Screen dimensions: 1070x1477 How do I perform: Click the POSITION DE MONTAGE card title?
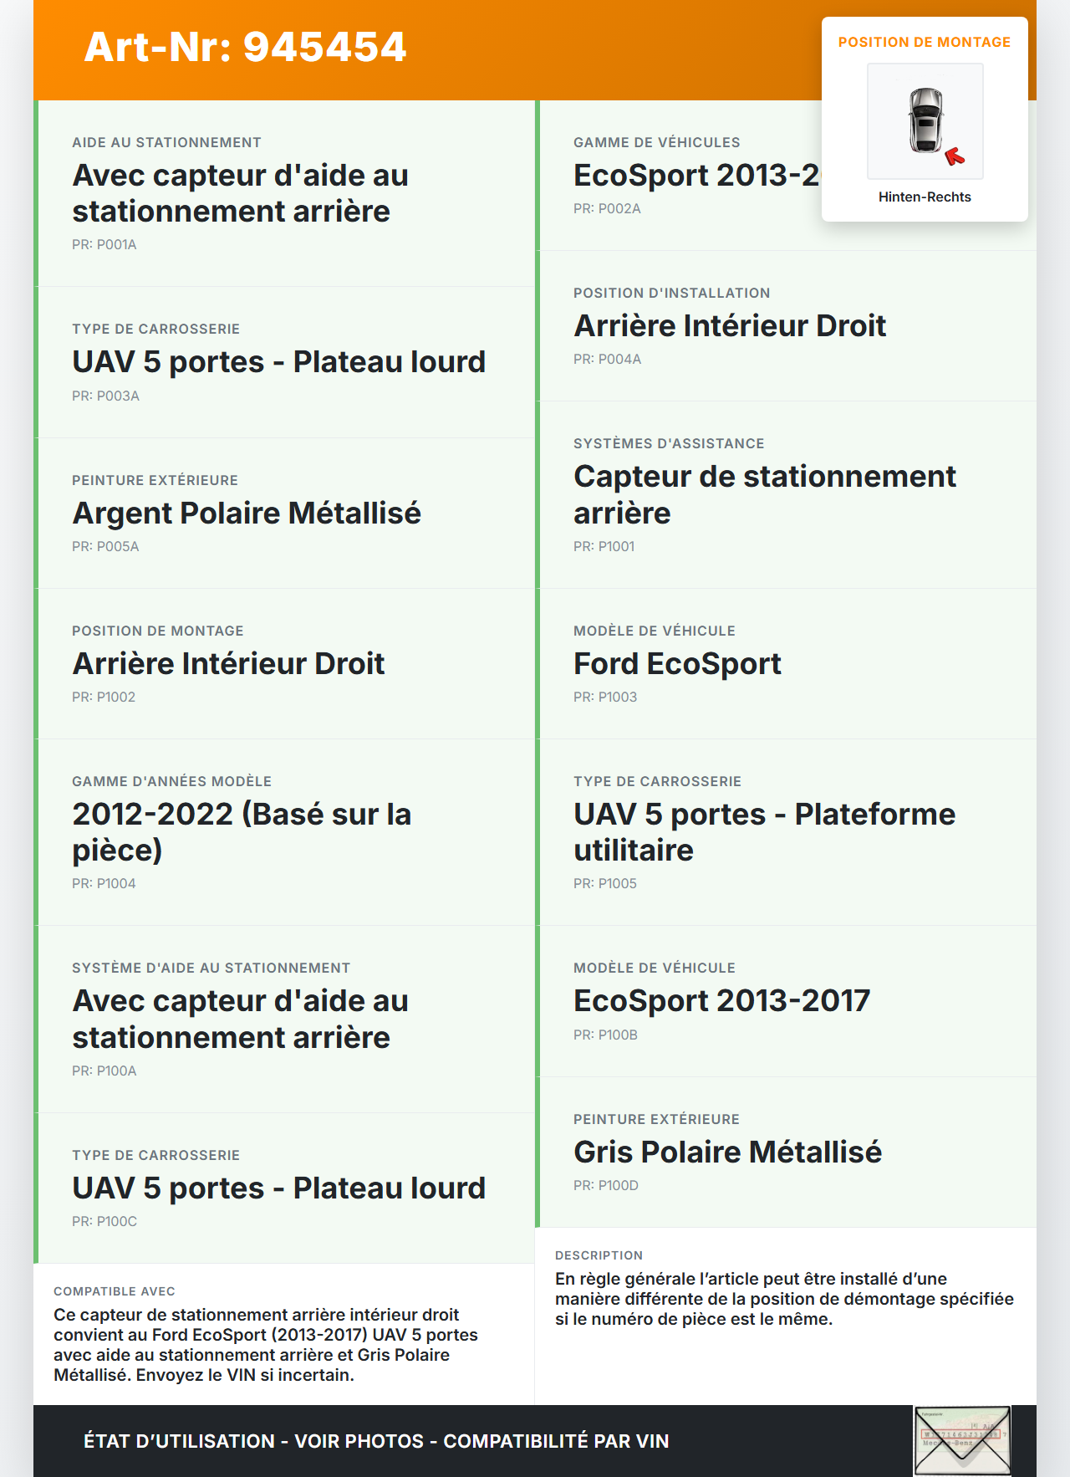(925, 43)
